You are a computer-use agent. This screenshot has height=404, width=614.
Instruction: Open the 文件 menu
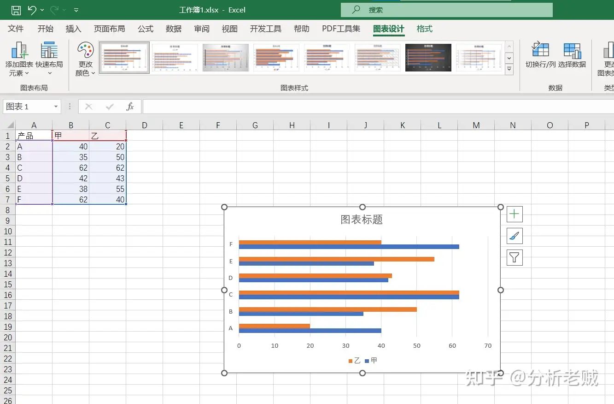pyautogui.click(x=16, y=29)
